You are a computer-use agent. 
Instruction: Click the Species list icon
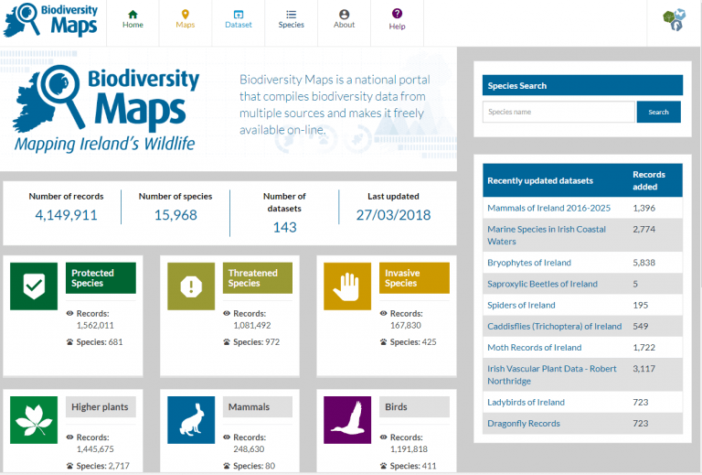pos(292,15)
